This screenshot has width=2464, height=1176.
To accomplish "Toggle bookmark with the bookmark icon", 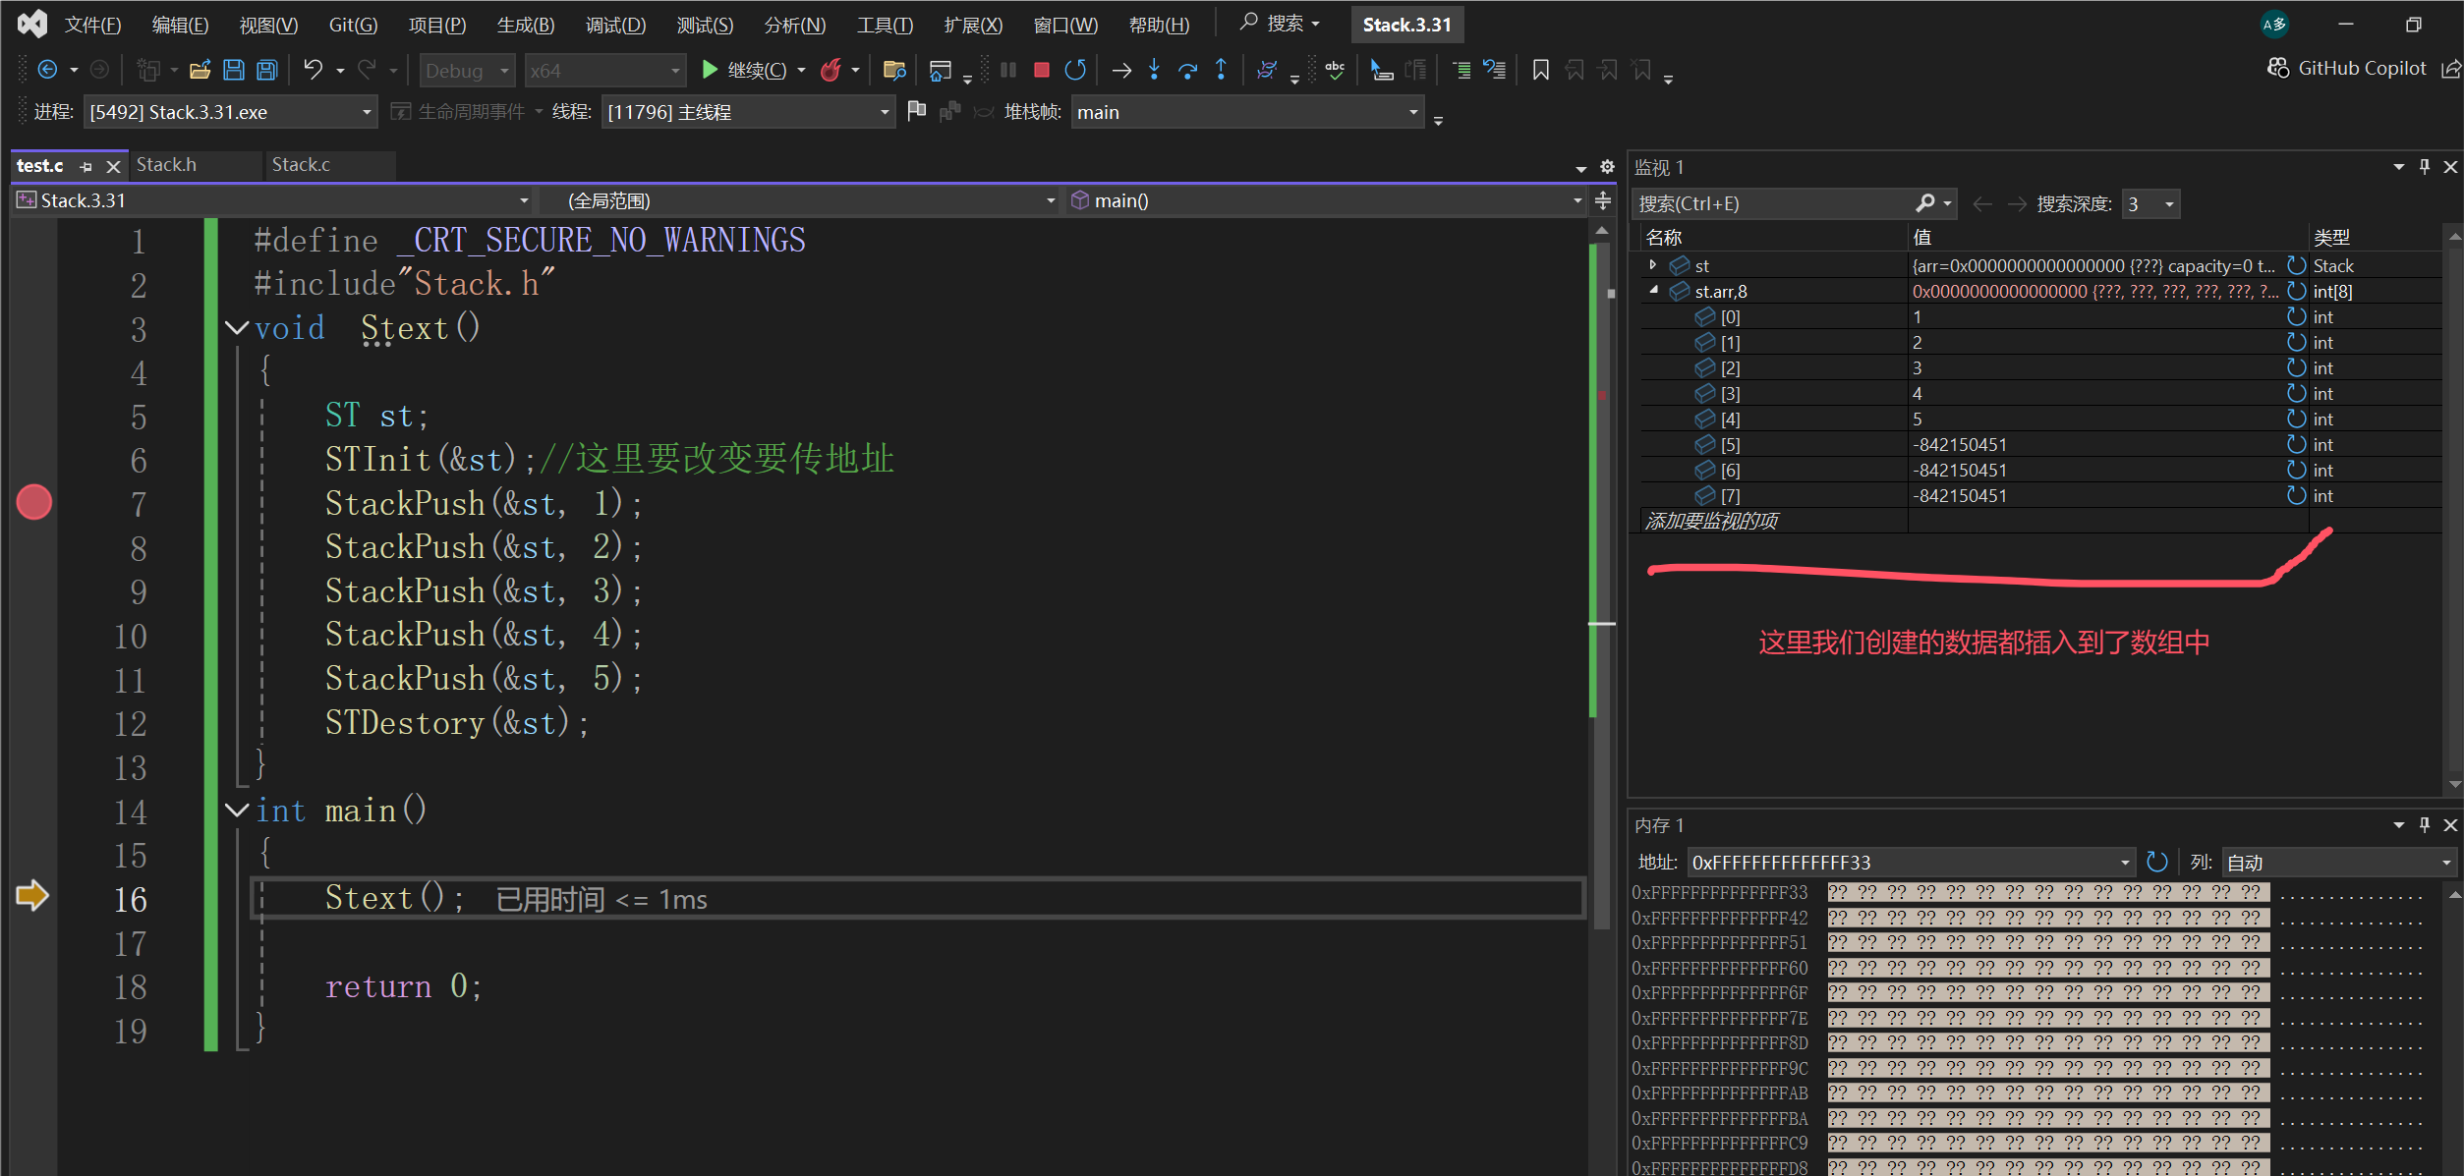I will click(x=1540, y=70).
